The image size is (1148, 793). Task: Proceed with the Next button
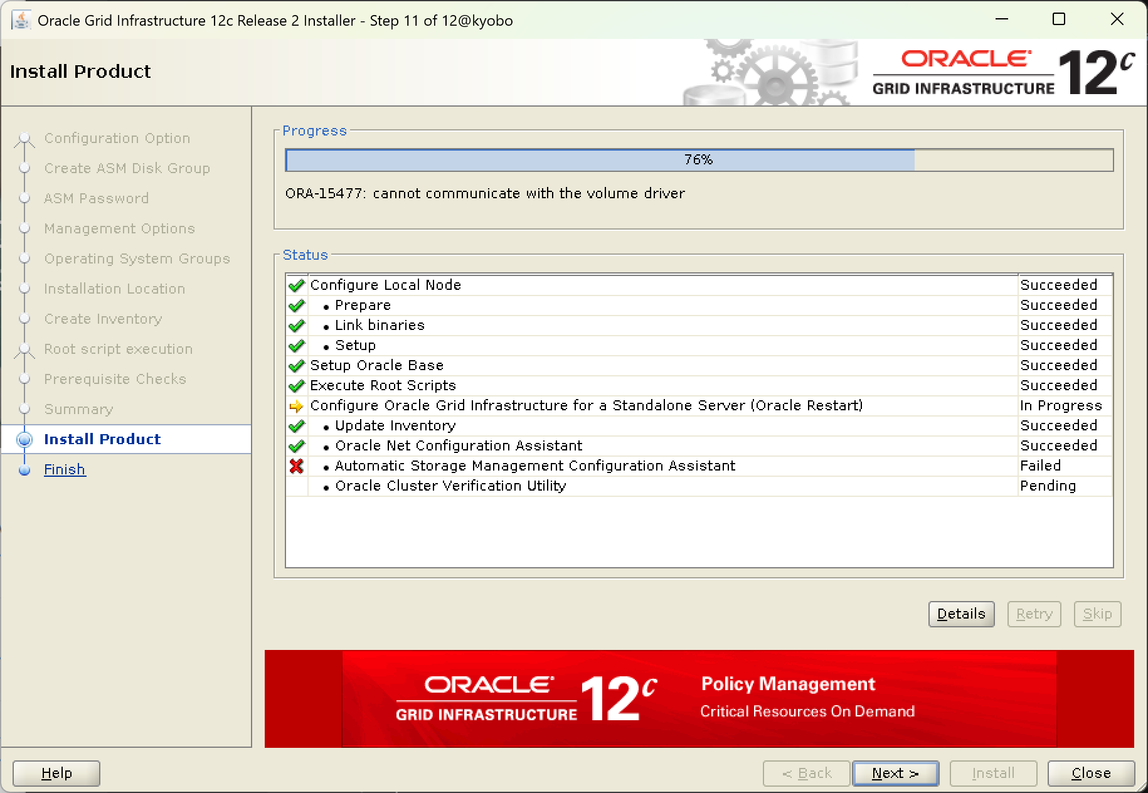click(x=895, y=773)
